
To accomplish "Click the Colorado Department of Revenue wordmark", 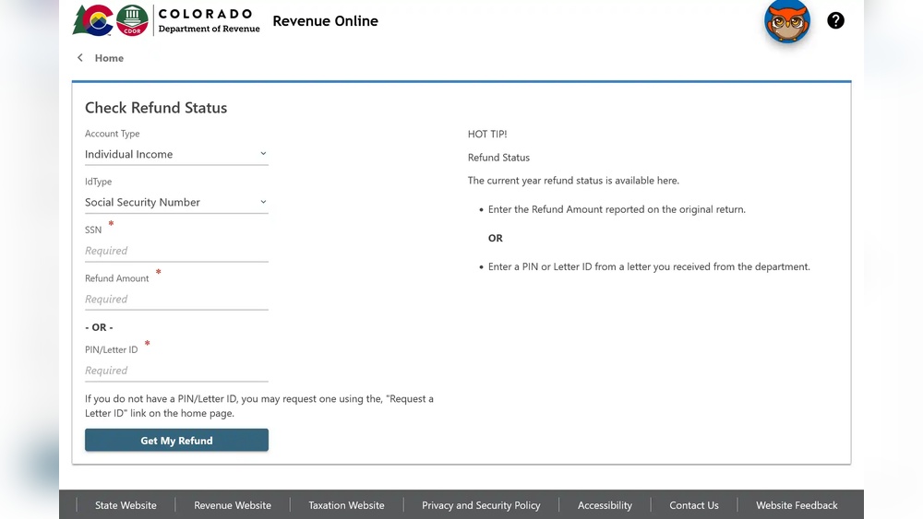I will [209, 21].
